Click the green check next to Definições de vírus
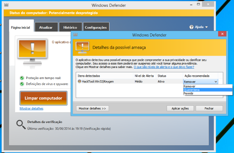Image resolution: width=234 pixels, height=153 pixels. pos(22,84)
